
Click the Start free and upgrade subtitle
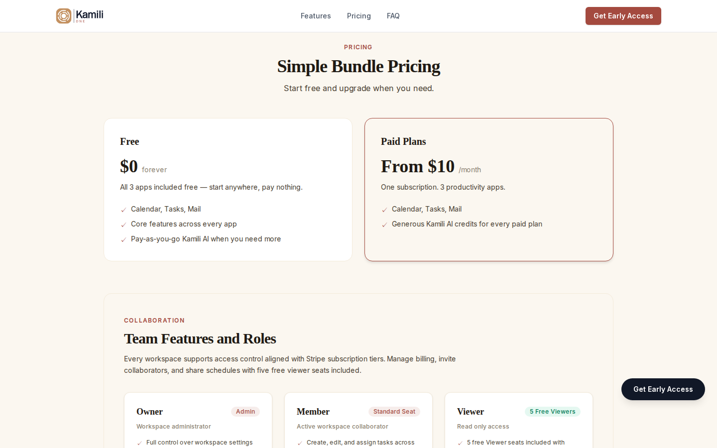pos(358,88)
